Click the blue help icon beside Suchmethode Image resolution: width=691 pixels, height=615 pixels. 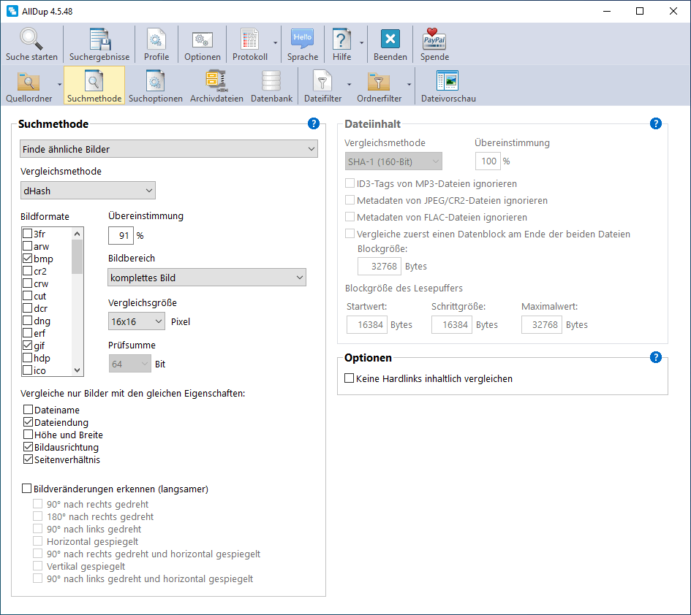(314, 123)
